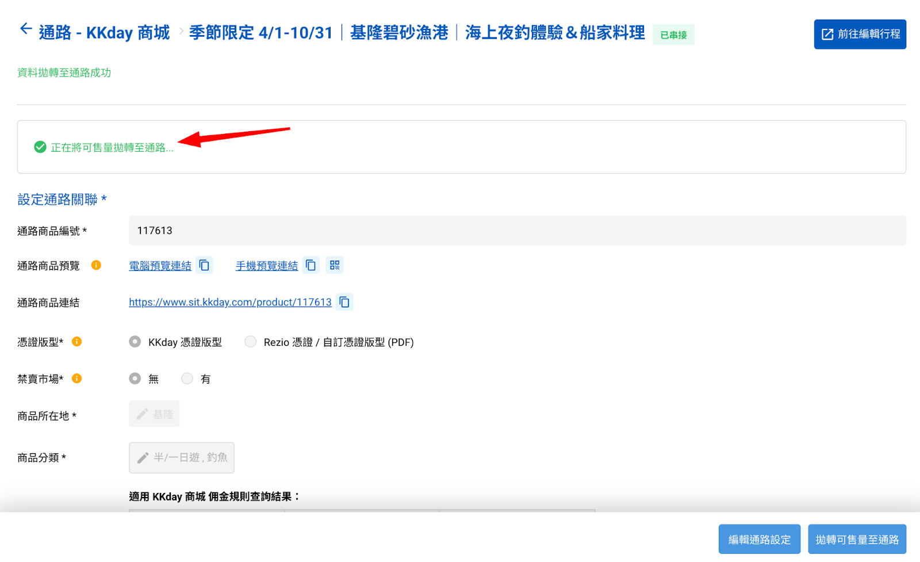Go to 通路 - KKday 商城 breadcrumb

(x=104, y=33)
